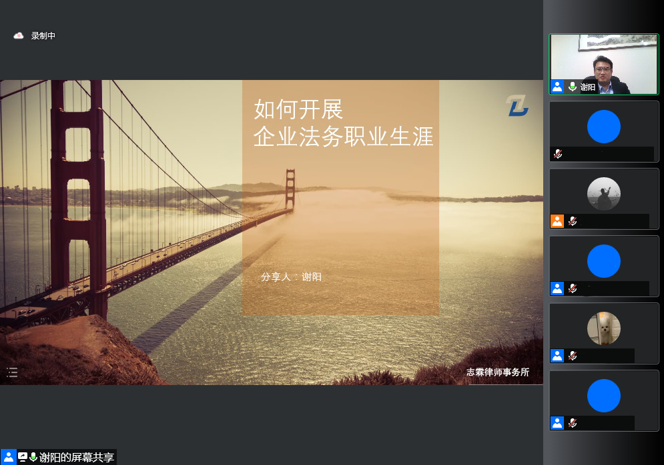Screen dimensions: 664x465
Task: Click the cloud recording icon
Action: [x=19, y=36]
